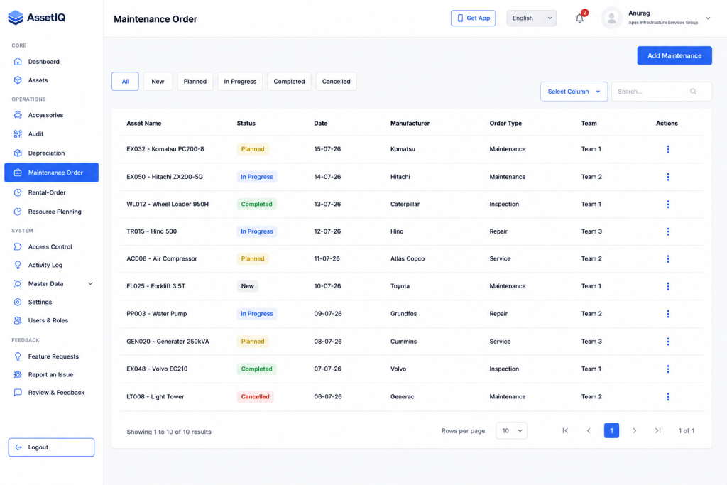Show Cancelled orders tab
The width and height of the screenshot is (727, 485).
coord(336,82)
